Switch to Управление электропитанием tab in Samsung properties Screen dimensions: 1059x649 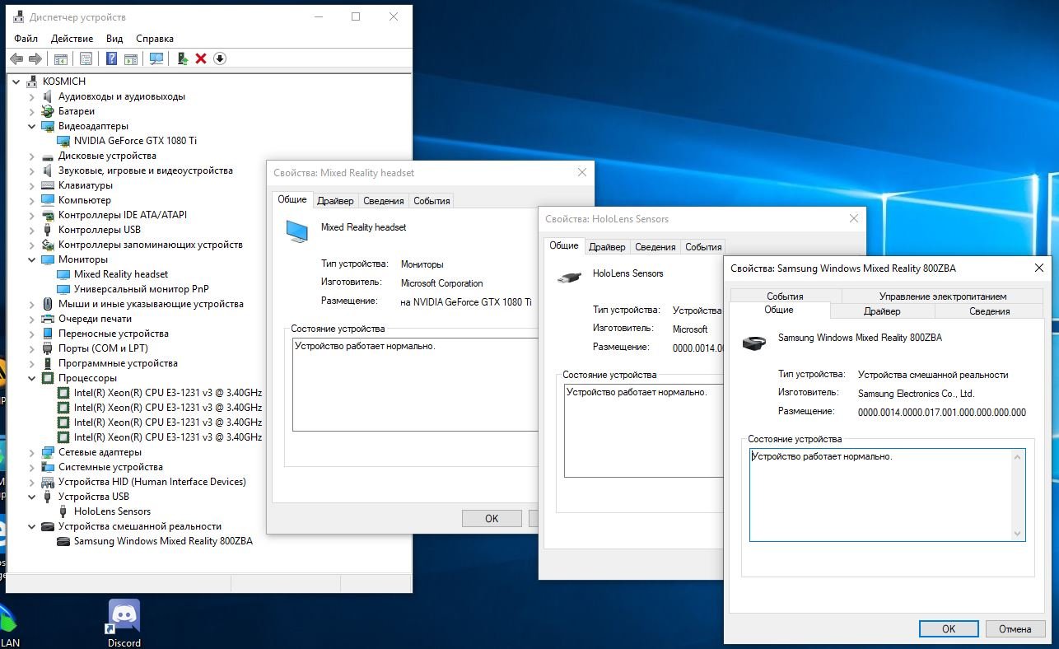click(x=942, y=296)
